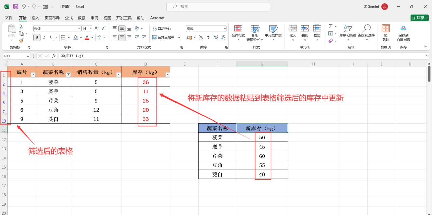Click Save to Baidu Netdisk icon
Image resolution: width=432 pixels, height=215 pixels.
[x=403, y=33]
